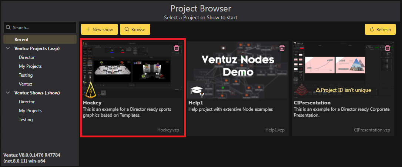Click the warning icon on CIPresentation
This screenshot has width=402, height=167.
(x=318, y=90)
